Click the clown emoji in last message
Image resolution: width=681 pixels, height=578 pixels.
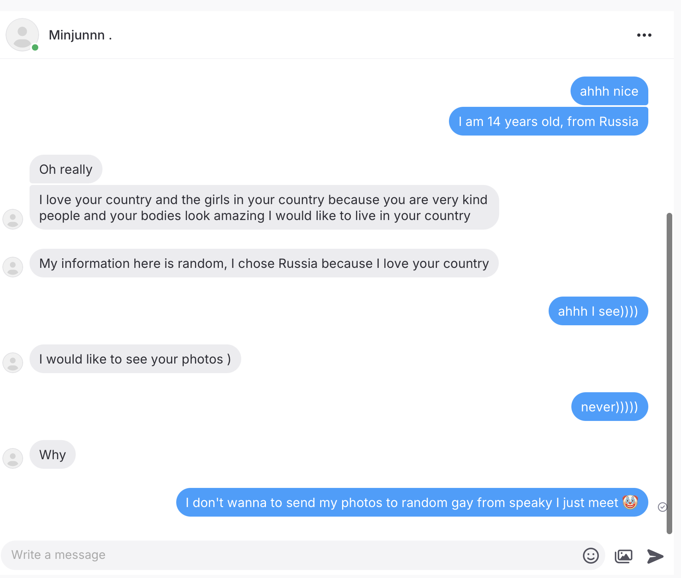click(630, 502)
